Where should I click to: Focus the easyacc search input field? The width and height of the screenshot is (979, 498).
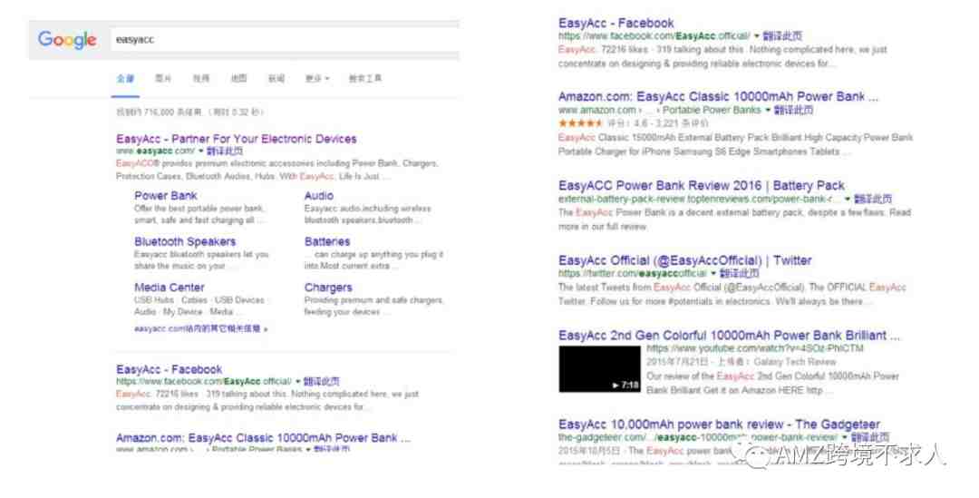pyautogui.click(x=285, y=39)
